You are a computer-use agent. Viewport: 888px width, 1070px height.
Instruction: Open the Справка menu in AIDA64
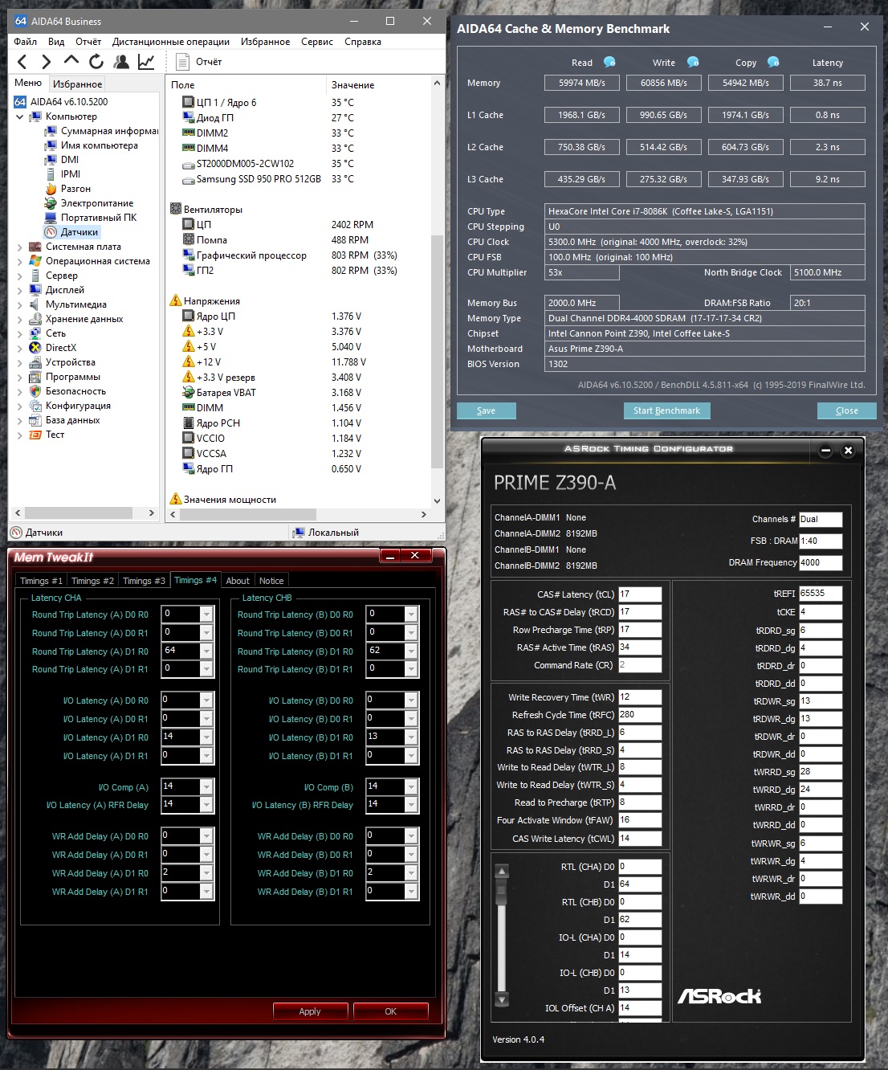[x=363, y=42]
